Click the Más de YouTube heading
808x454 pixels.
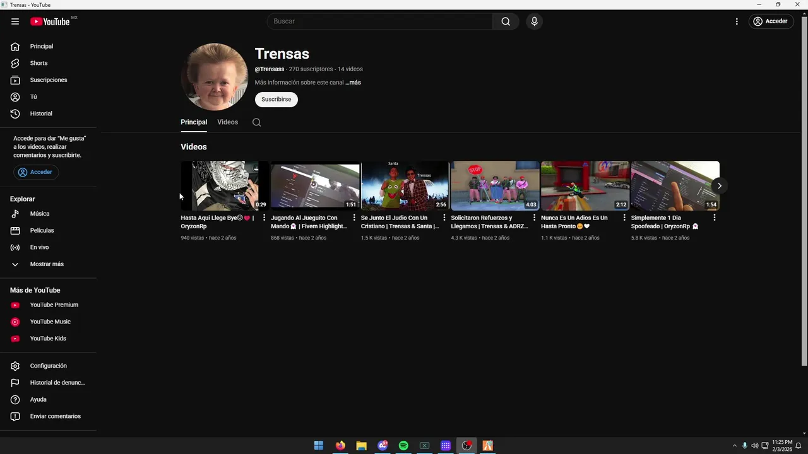(x=35, y=290)
